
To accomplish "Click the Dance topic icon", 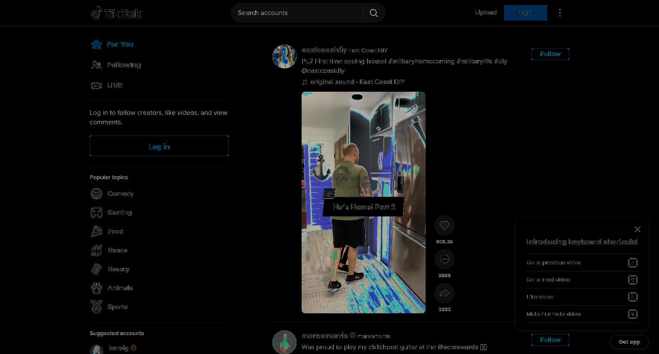I will (97, 250).
